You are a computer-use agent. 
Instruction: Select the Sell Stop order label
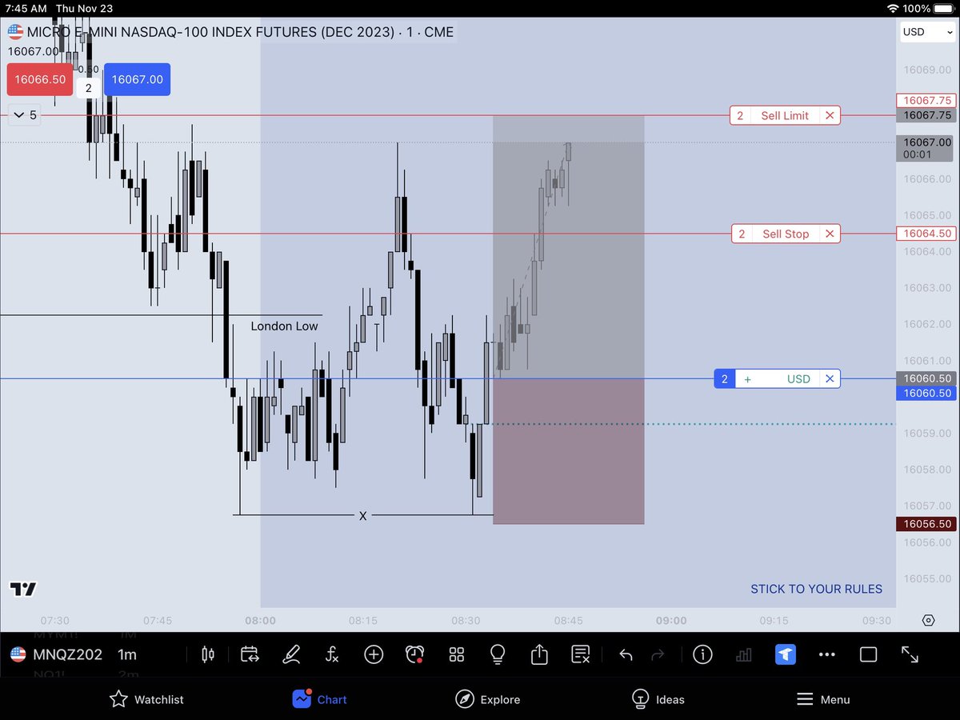(x=786, y=234)
